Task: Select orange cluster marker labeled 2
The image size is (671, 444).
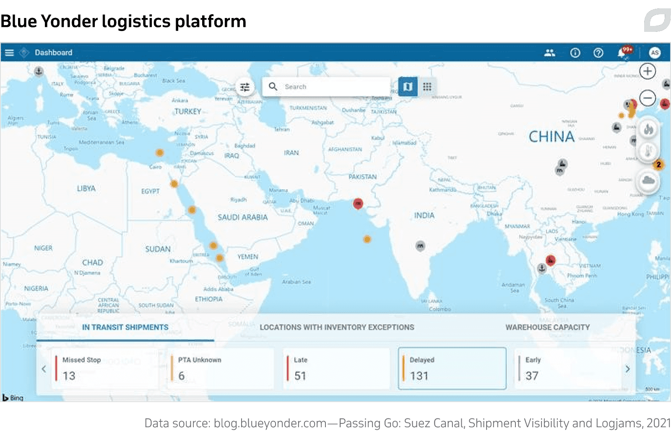Action: [x=658, y=165]
